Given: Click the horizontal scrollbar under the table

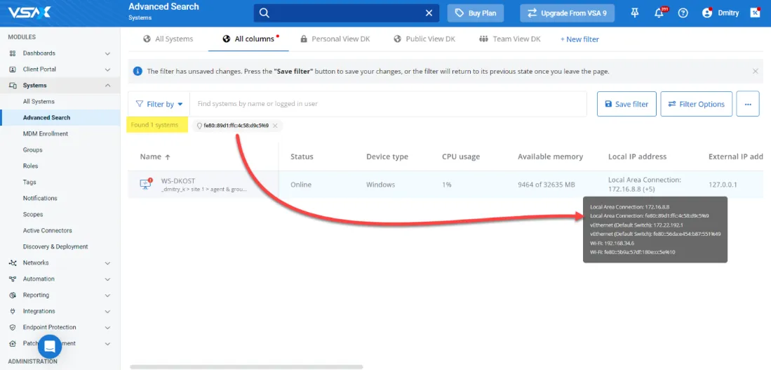Looking at the screenshot, I should tap(246, 366).
